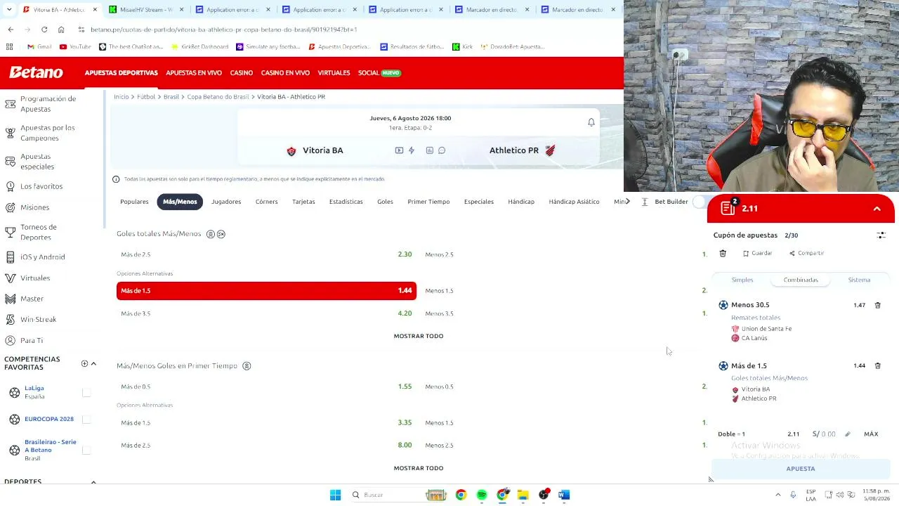The width and height of the screenshot is (899, 506).
Task: Collapse Competencias Favoritas section
Action: point(93,363)
